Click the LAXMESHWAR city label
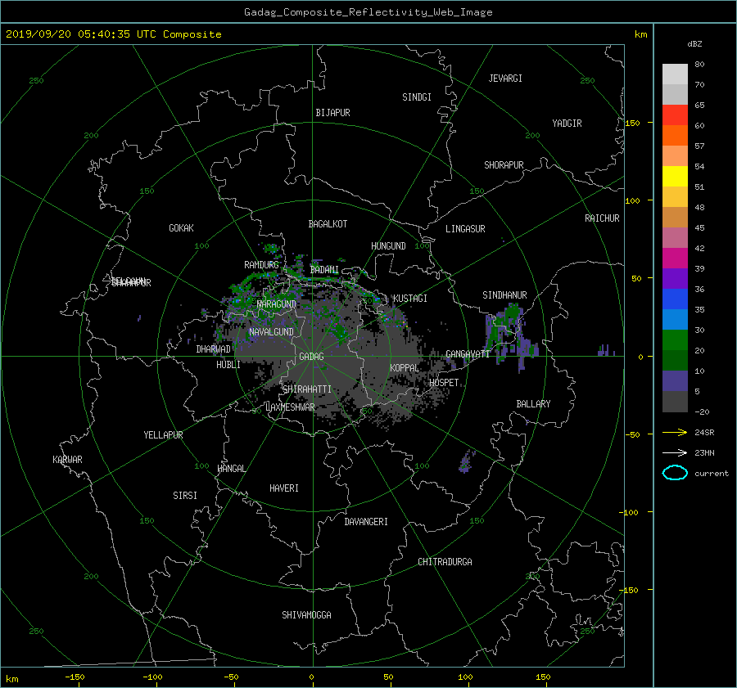 point(290,407)
